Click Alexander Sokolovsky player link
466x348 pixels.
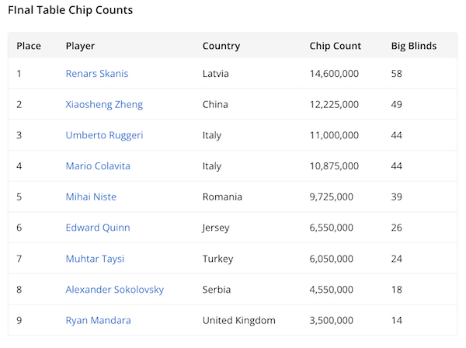(x=115, y=289)
